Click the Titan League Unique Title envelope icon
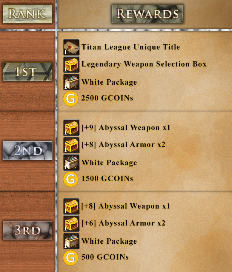232x272 pixels. [71, 47]
